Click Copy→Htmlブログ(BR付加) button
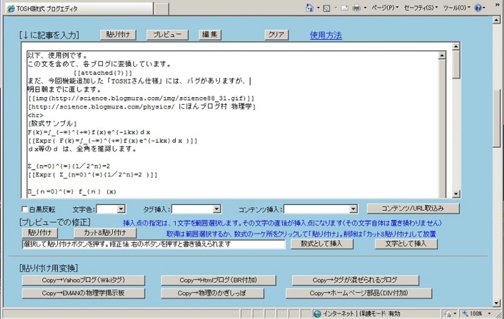 pos(218,280)
